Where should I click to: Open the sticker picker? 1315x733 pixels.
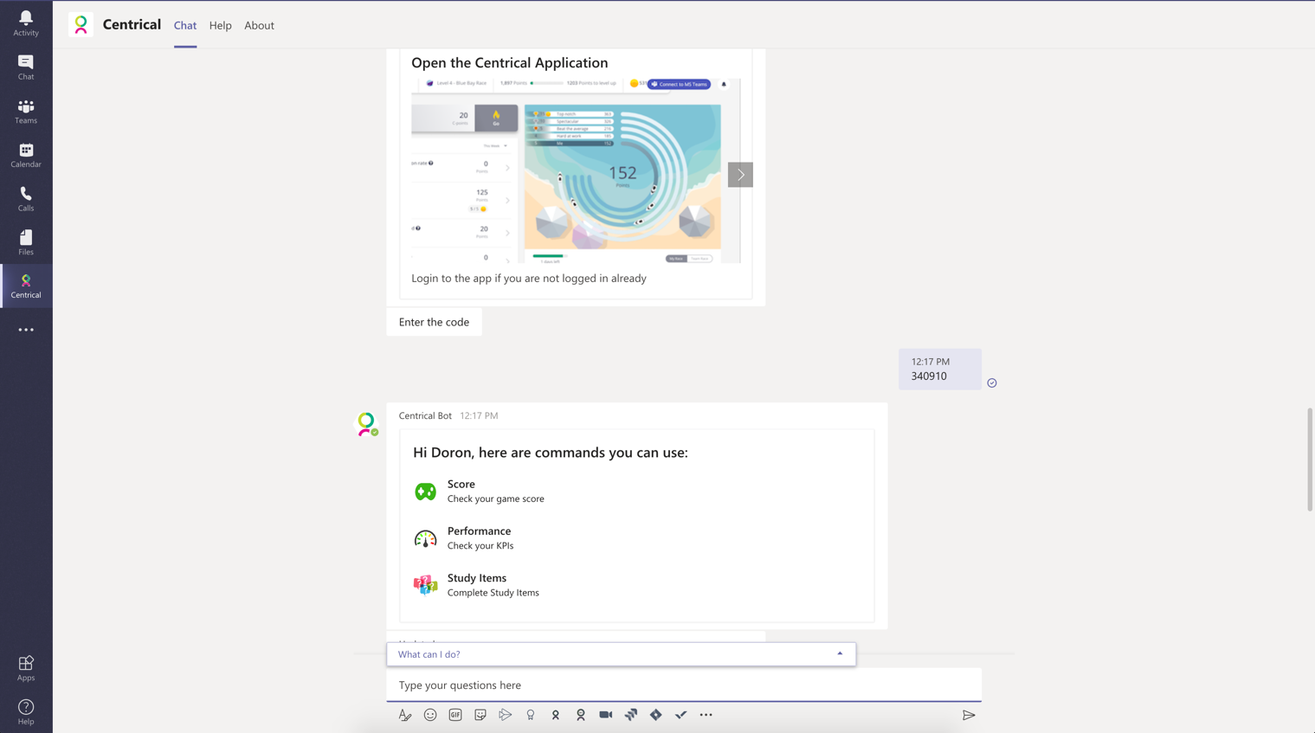click(480, 715)
